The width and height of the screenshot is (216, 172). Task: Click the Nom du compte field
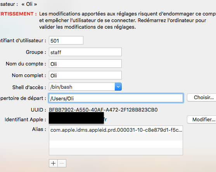[85, 64]
